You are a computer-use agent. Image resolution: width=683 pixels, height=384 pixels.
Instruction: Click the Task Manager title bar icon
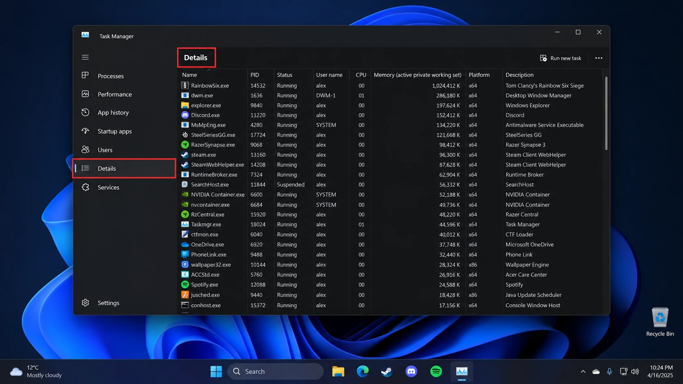(85, 35)
